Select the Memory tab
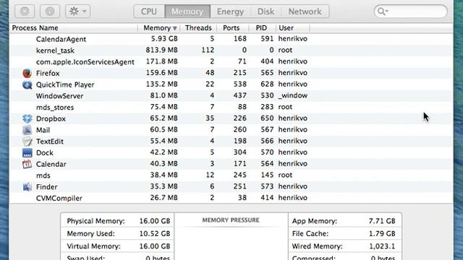 (x=187, y=12)
